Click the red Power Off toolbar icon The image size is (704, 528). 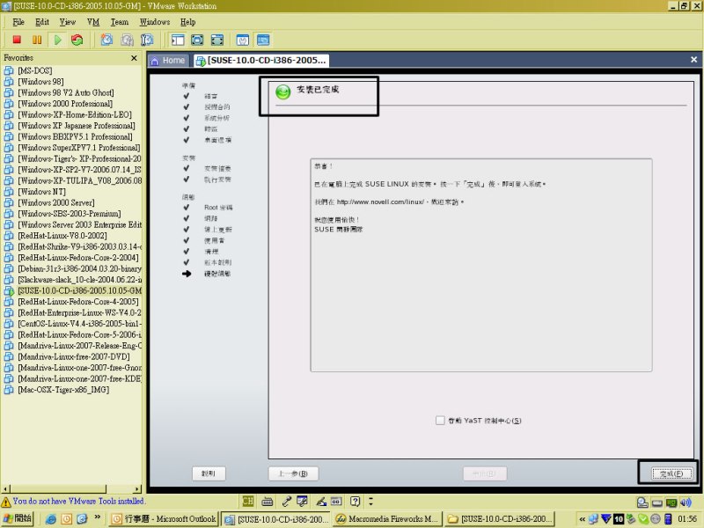pos(17,40)
